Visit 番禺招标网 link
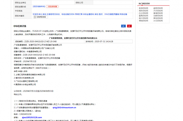Image resolution: width=183 pixels, height=121 pixels. [144, 15]
